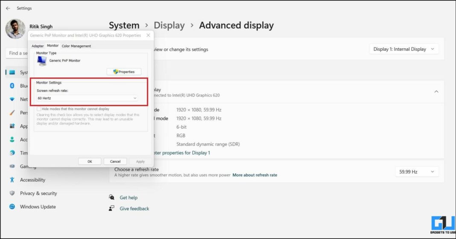
Task: Open Privacy & security shield icon
Action: pyautogui.click(x=12, y=193)
